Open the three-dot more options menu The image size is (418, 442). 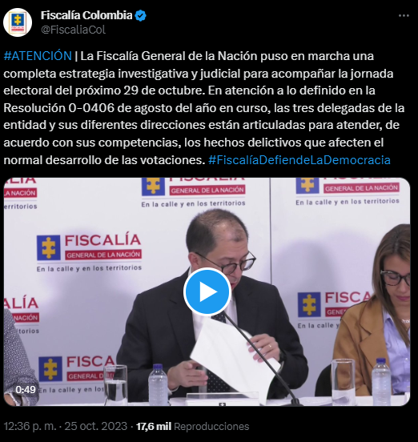coord(404,16)
